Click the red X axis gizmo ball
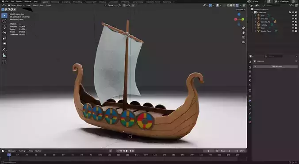This screenshot has width=299, height=164. [236, 19]
